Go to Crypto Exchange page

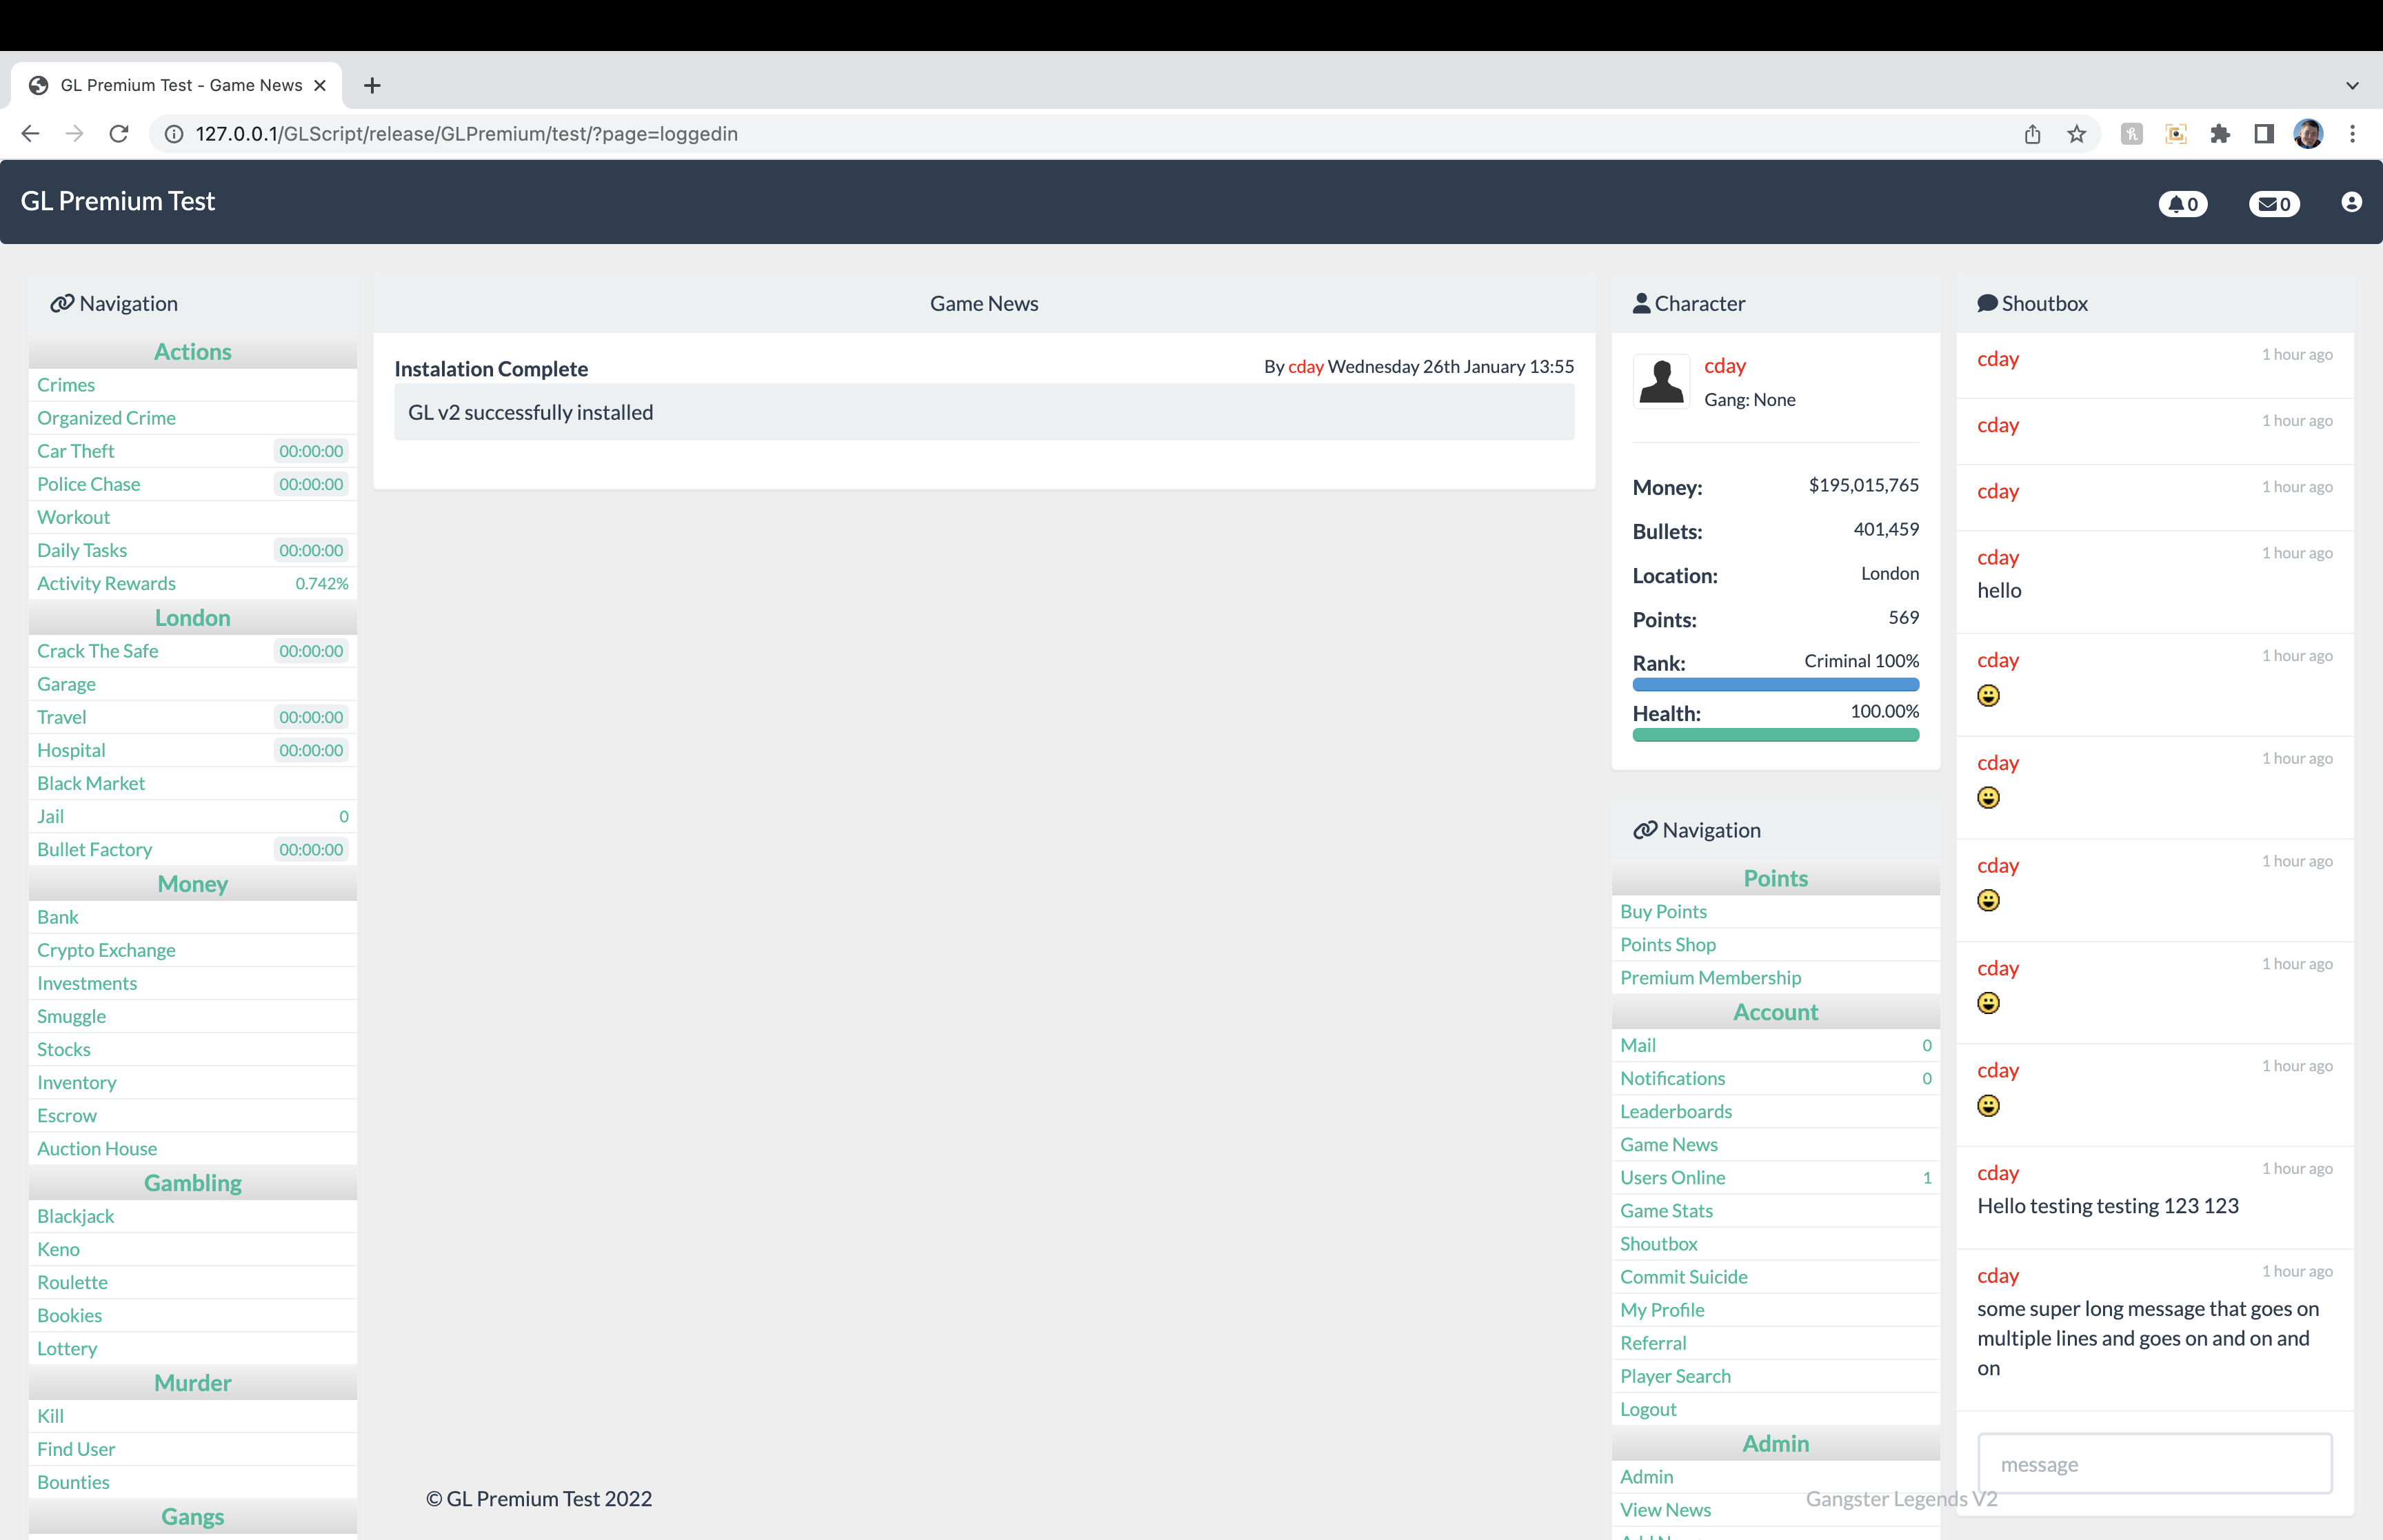coord(106,950)
